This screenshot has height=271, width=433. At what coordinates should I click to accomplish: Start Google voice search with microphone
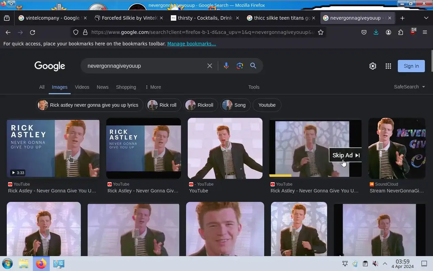click(x=226, y=66)
